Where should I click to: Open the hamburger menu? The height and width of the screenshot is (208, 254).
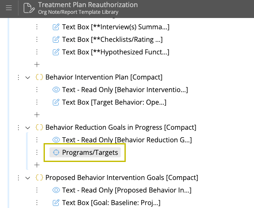9,8
